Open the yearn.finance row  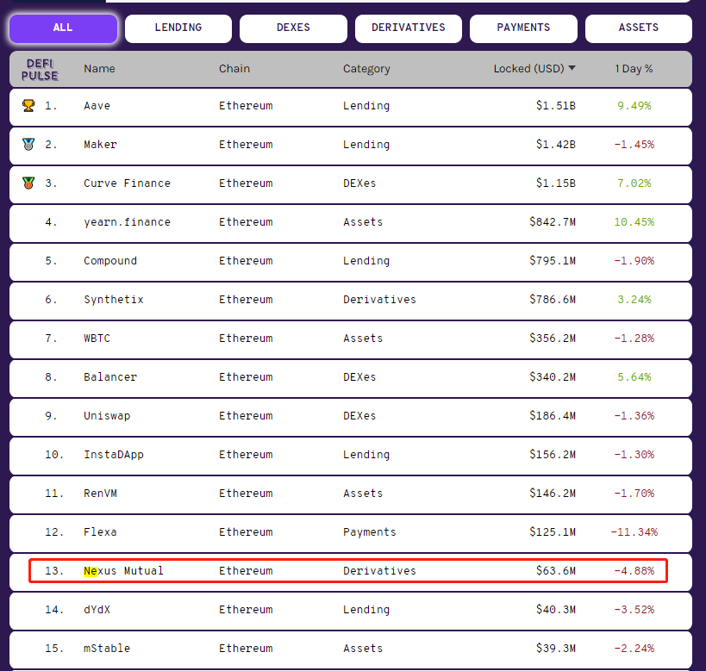pos(350,224)
